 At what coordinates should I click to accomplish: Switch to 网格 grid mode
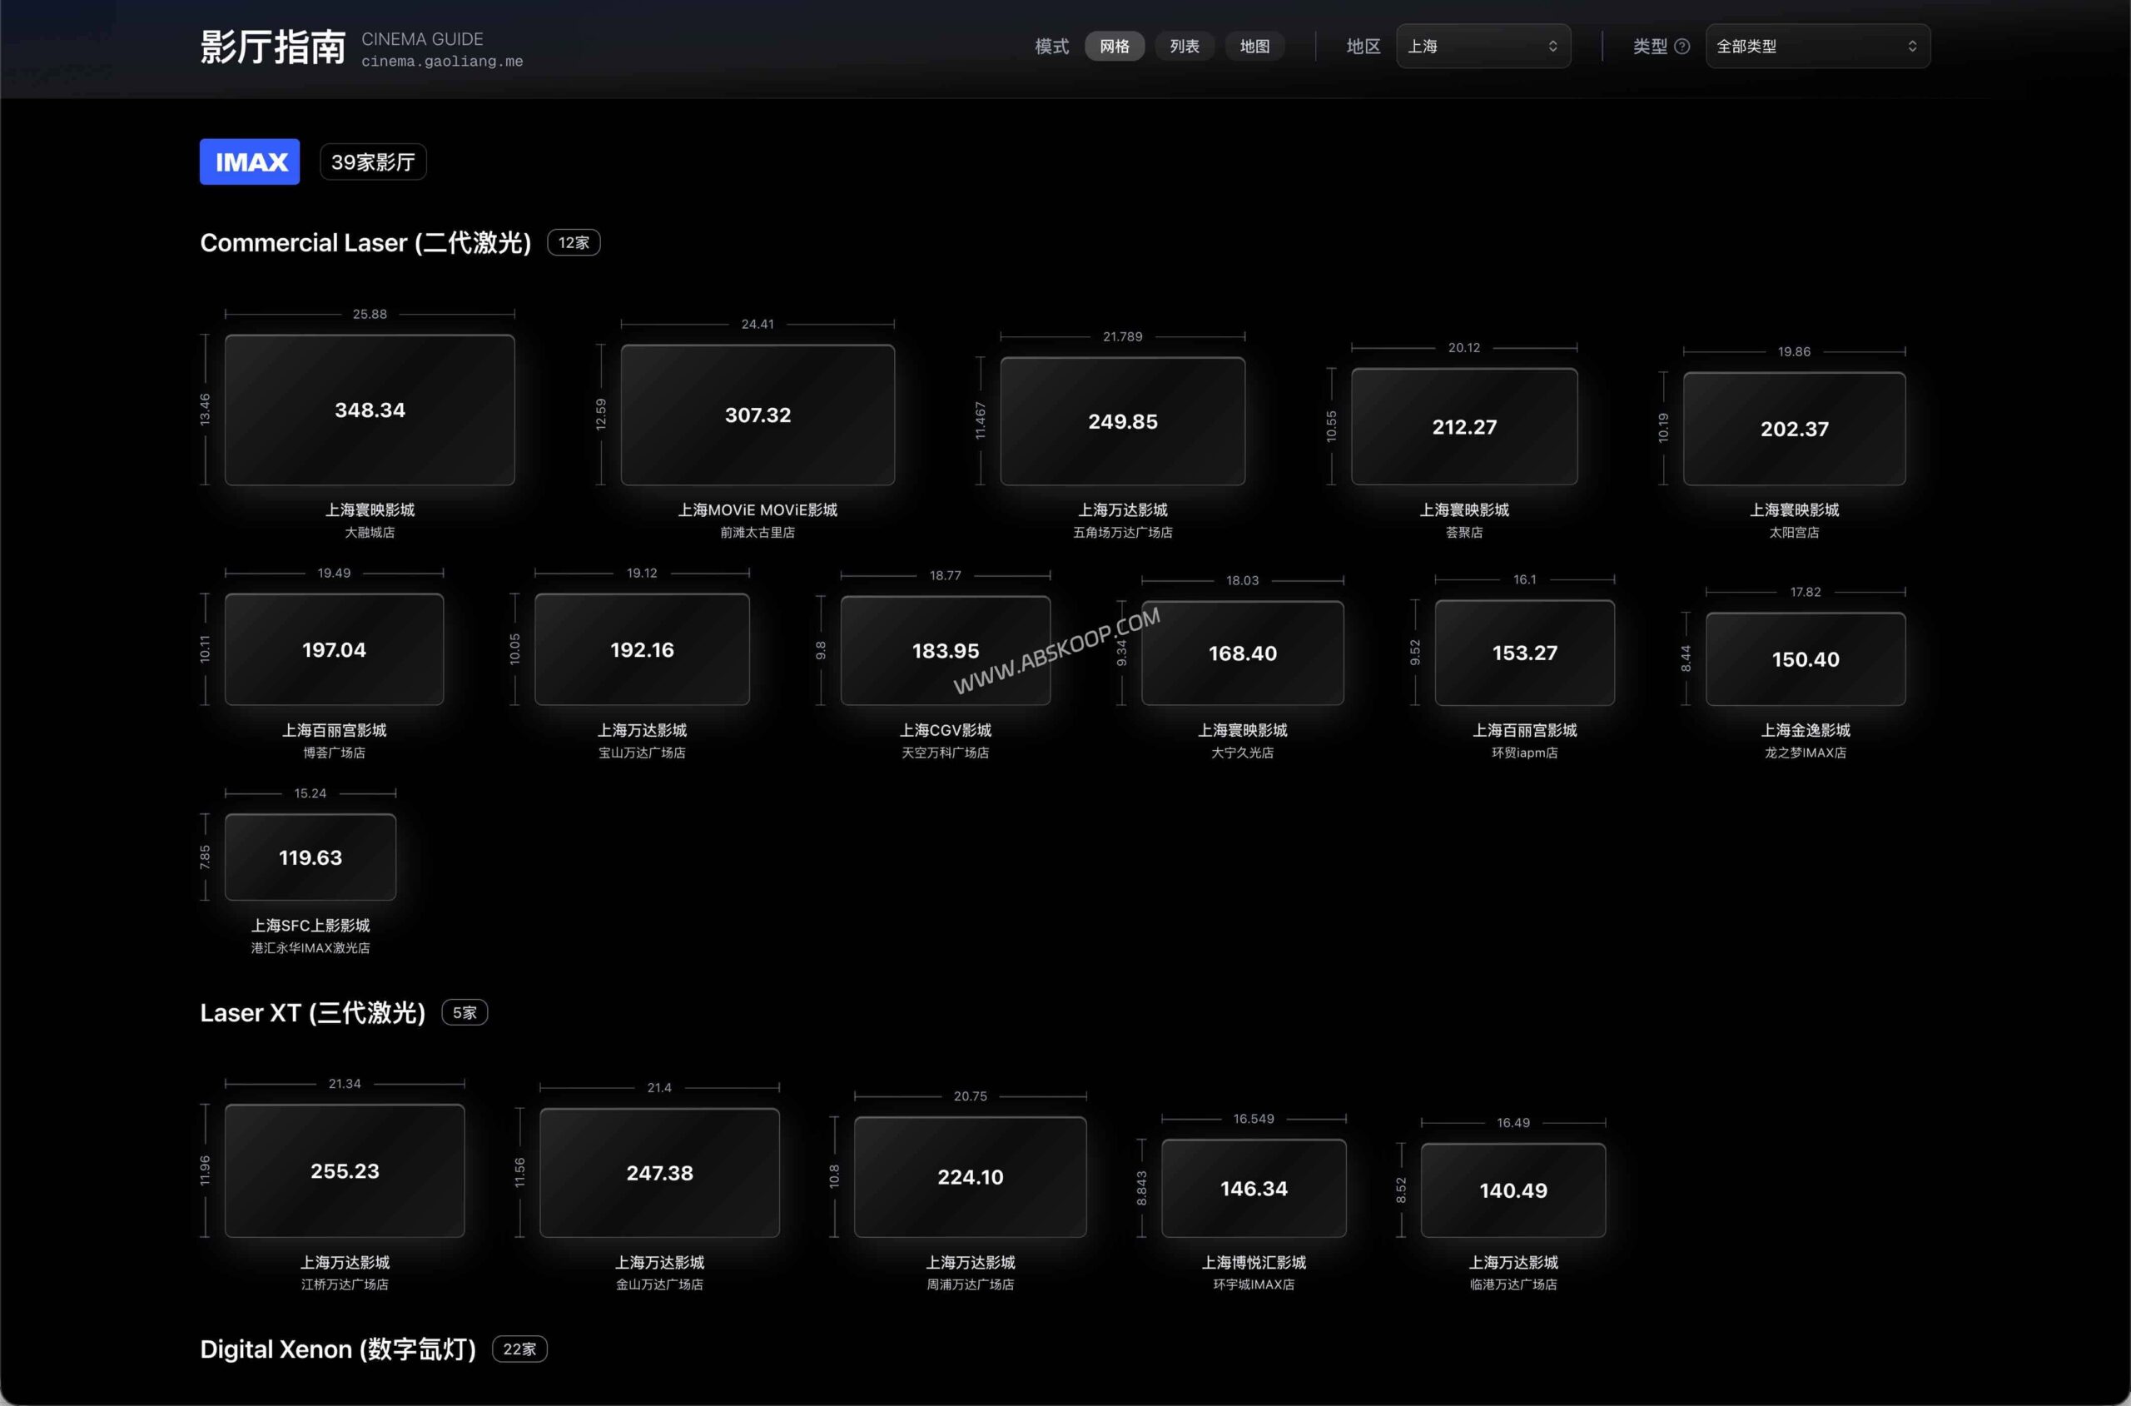click(x=1115, y=47)
